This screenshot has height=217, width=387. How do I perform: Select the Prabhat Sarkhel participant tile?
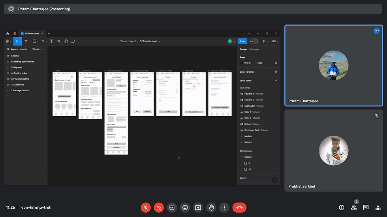[333, 151]
